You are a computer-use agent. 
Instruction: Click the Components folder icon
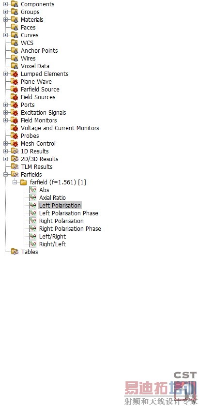tap(15, 4)
